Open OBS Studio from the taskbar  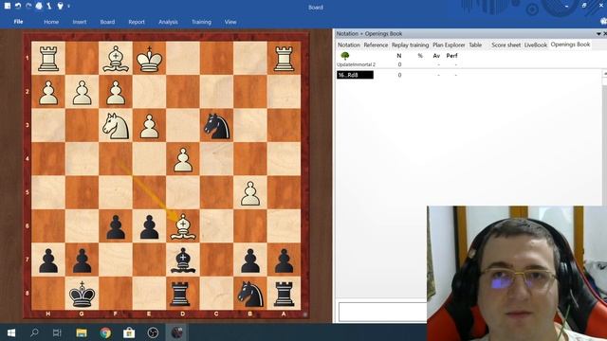(153, 332)
